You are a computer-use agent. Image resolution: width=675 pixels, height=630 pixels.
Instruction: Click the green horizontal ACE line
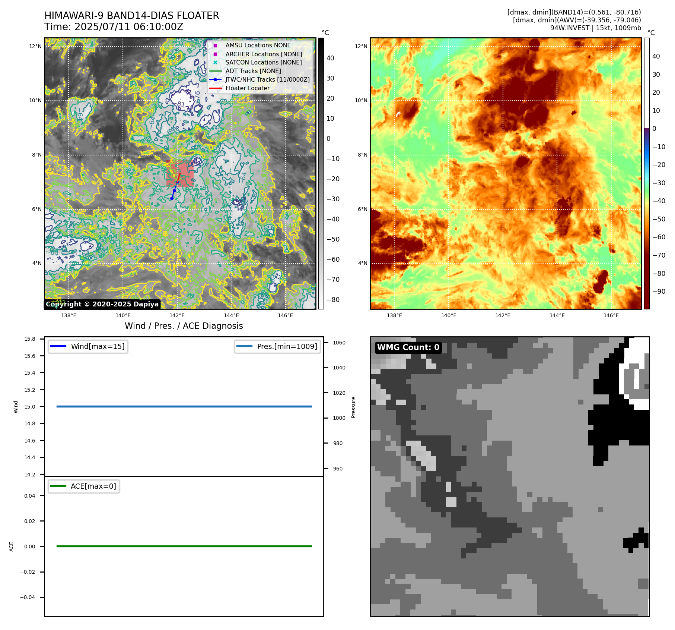click(184, 546)
